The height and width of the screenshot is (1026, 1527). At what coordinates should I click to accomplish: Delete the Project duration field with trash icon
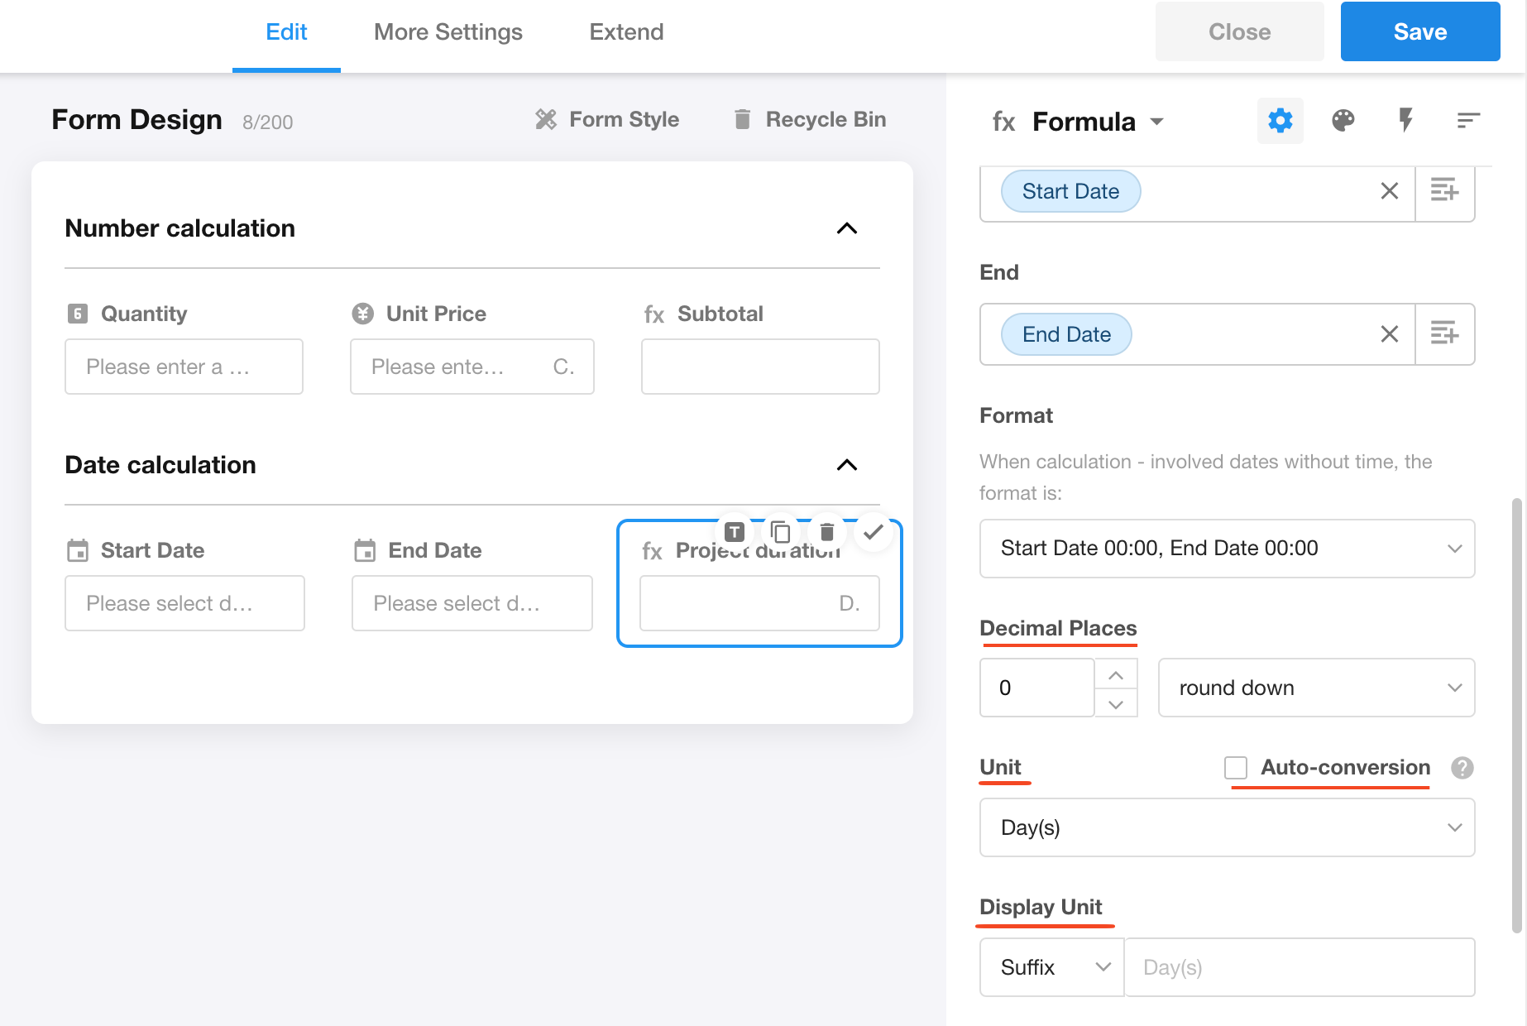[826, 532]
